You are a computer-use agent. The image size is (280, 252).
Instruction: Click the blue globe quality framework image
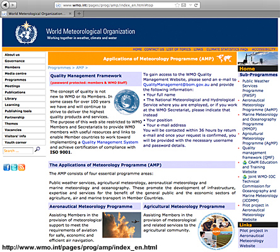(127, 102)
